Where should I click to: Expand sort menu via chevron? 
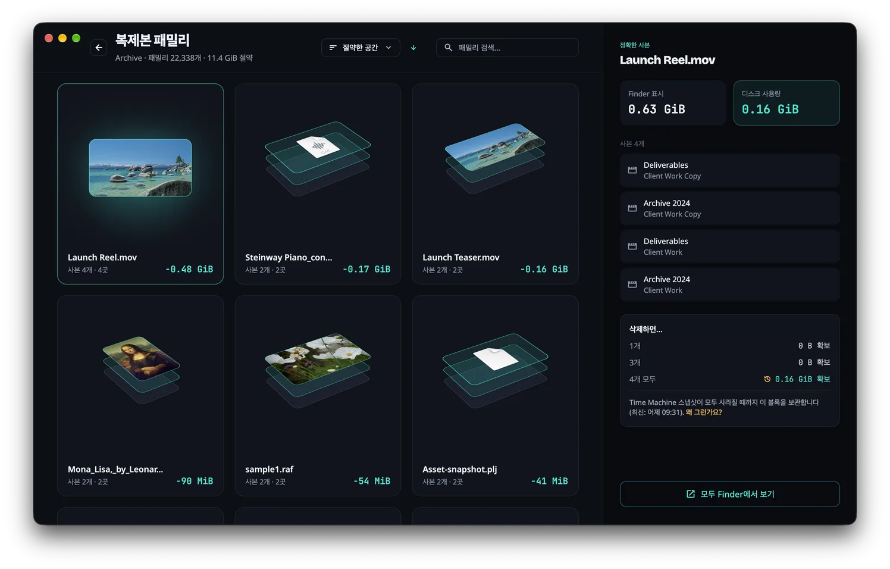click(388, 48)
